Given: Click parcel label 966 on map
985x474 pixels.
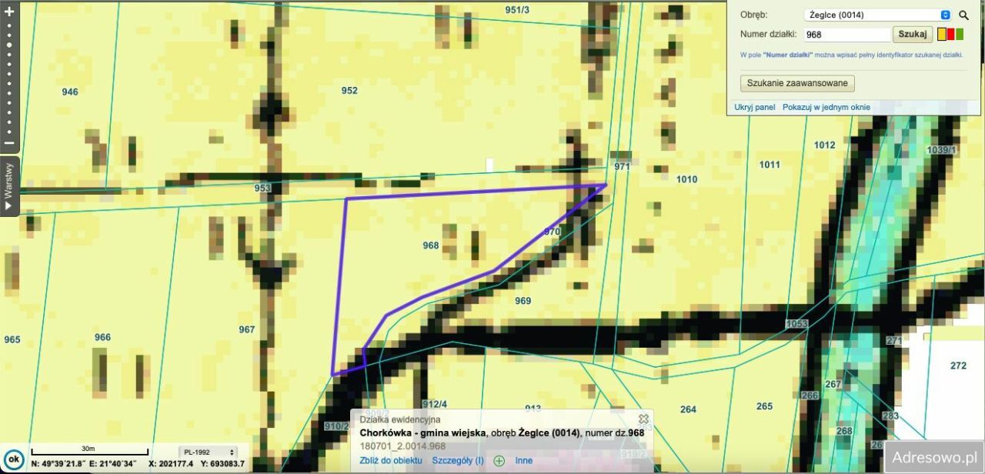Looking at the screenshot, I should coord(102,337).
